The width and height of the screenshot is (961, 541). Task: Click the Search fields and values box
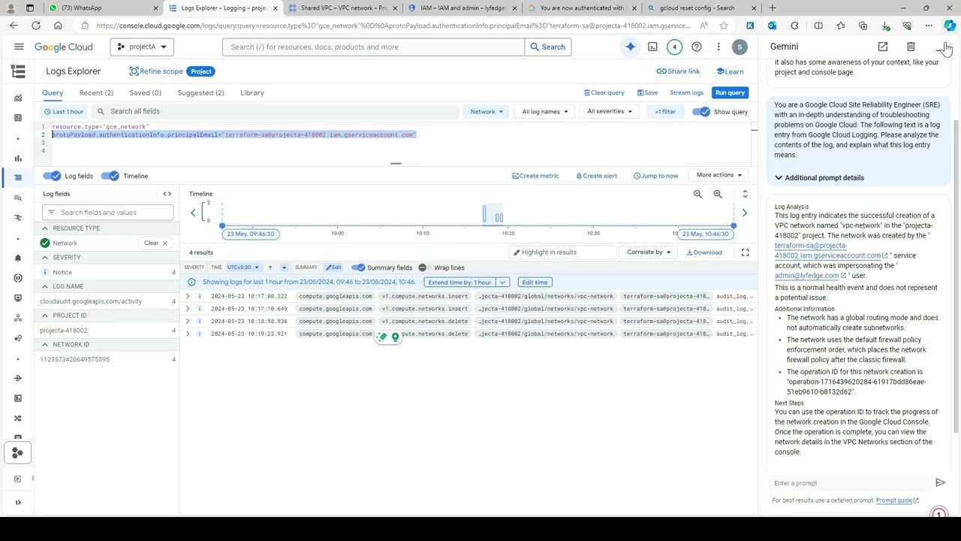point(108,213)
